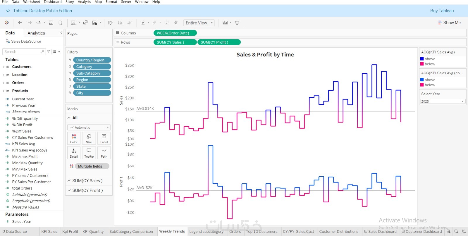
Task: Click the Fix Axes pin icon
Action: (176, 23)
